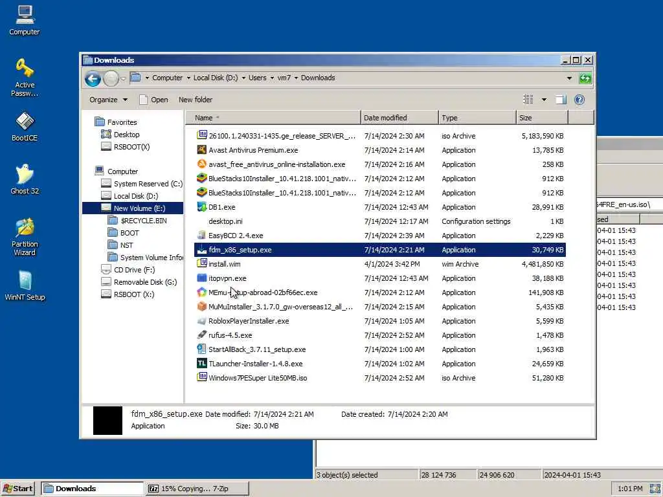Viewport: 663px width, 497px height.
Task: Select the install.wim file row
Action: coord(379,264)
